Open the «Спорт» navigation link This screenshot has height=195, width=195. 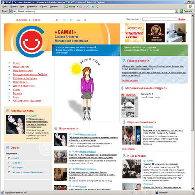[x=16, y=89]
